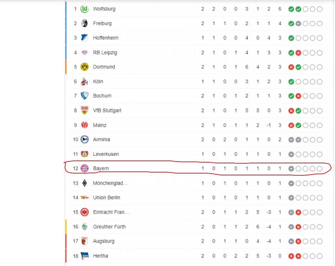
Task: Click Arminia's first gray draw indicator
Action: pos(291,140)
